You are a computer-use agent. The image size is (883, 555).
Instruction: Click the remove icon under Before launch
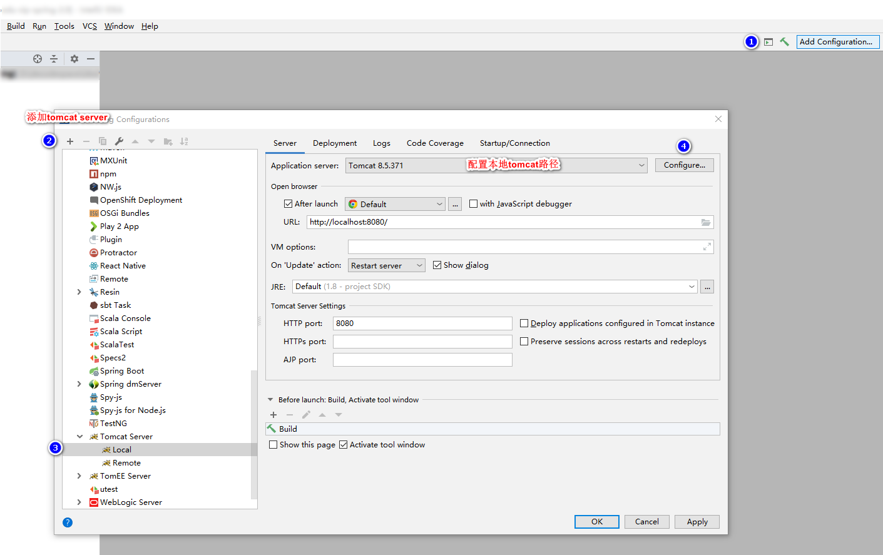point(290,415)
